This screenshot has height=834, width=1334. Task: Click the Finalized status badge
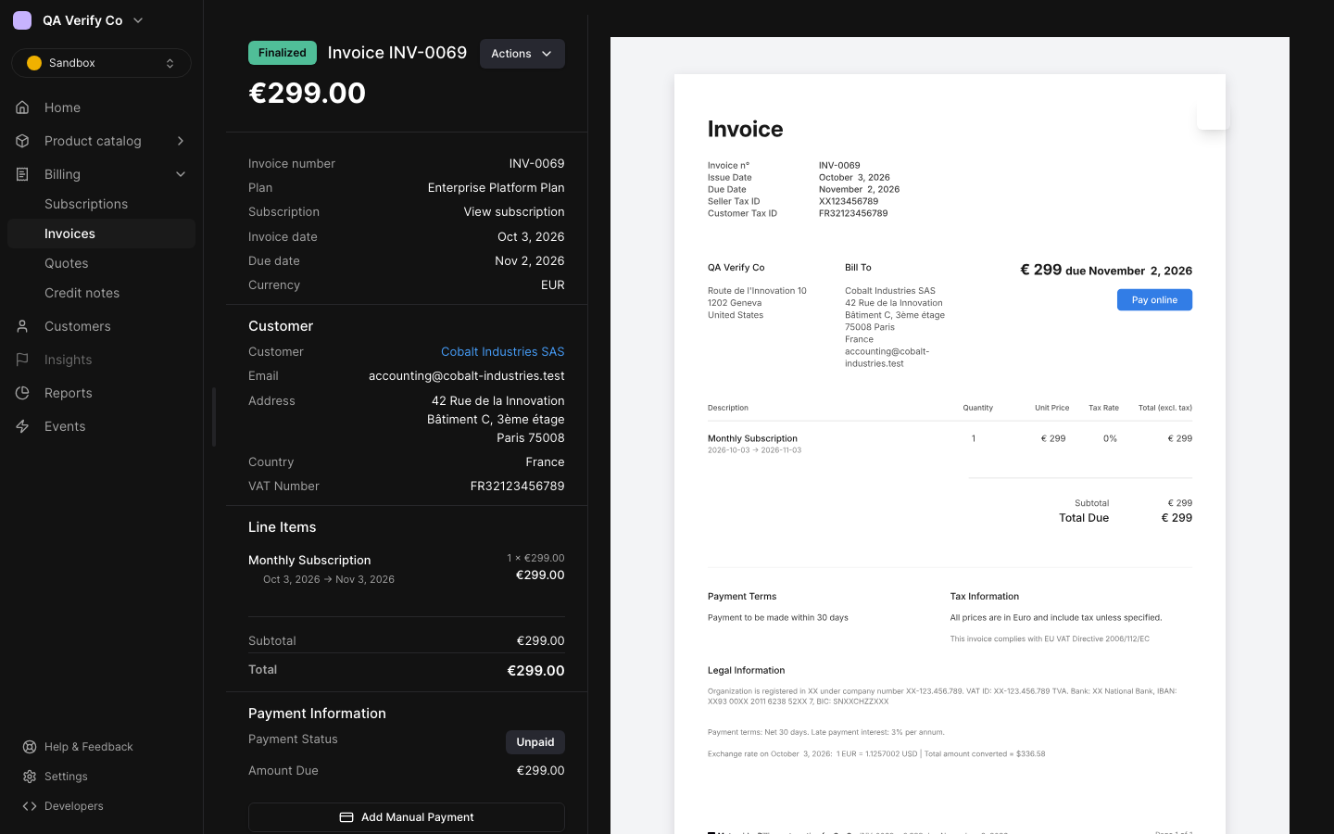tap(283, 53)
